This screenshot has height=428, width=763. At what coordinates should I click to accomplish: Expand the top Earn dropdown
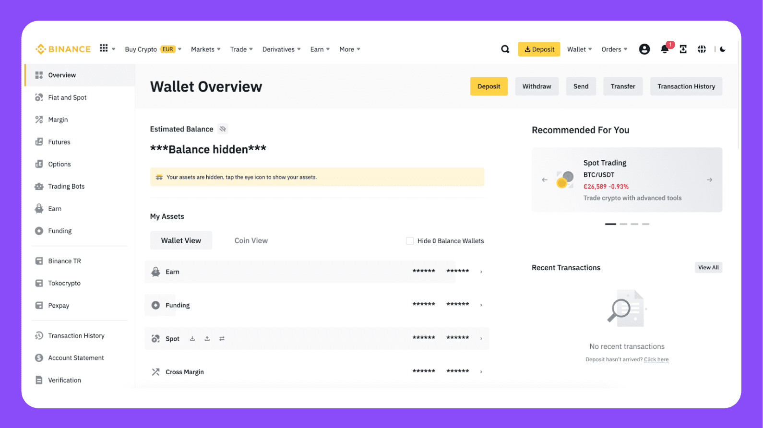pos(320,49)
